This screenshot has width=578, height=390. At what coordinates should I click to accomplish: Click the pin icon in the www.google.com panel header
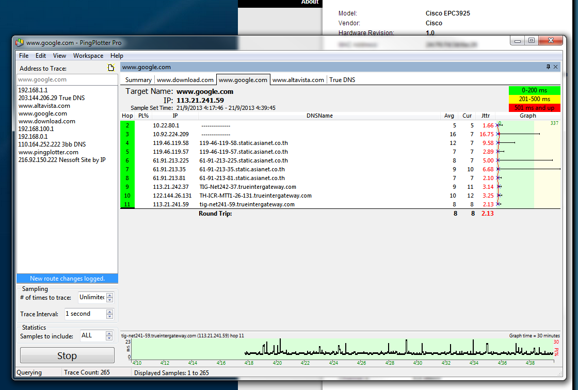548,67
